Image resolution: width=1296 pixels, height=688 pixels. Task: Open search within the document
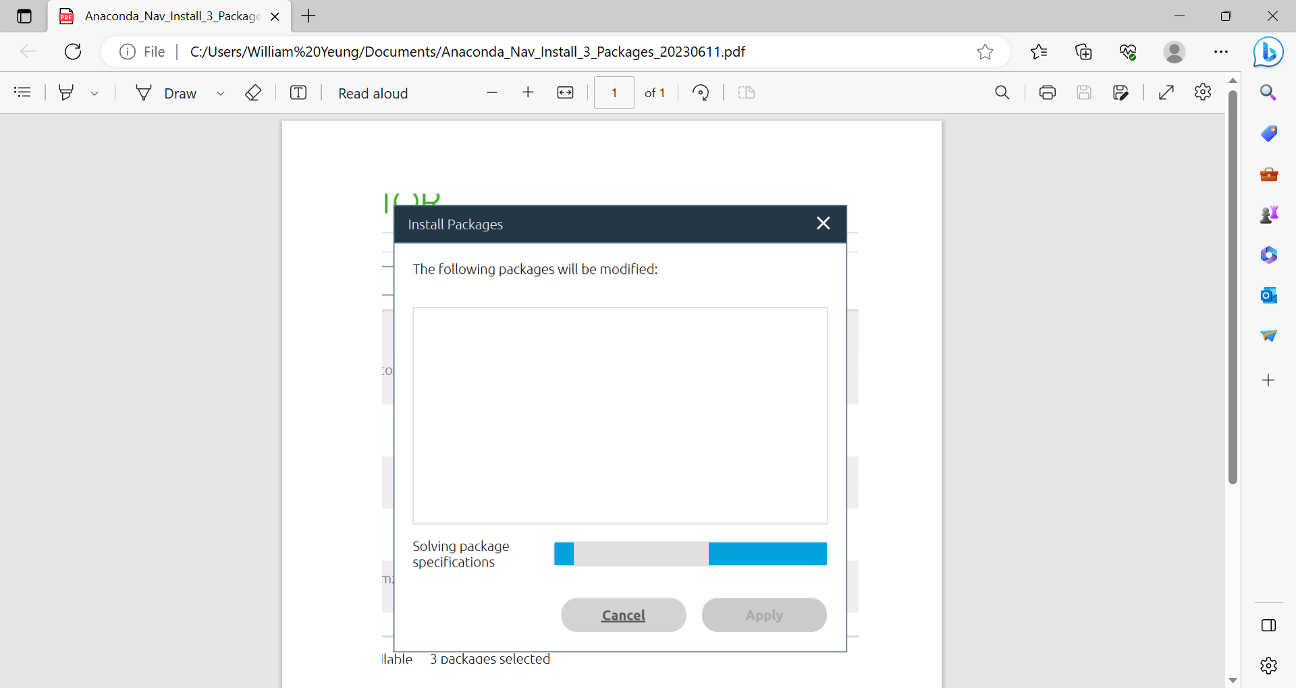click(x=1003, y=92)
